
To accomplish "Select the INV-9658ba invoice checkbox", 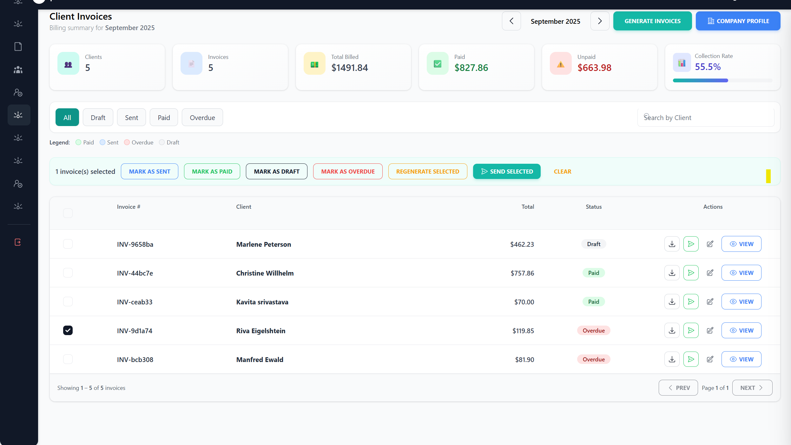I will pyautogui.click(x=68, y=244).
